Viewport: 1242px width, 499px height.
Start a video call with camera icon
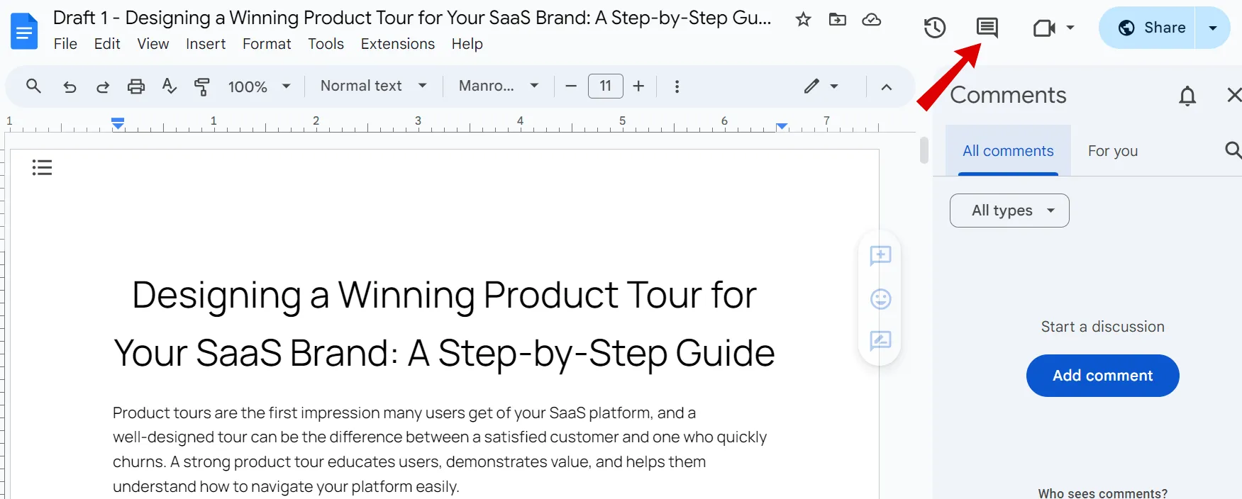click(1044, 28)
